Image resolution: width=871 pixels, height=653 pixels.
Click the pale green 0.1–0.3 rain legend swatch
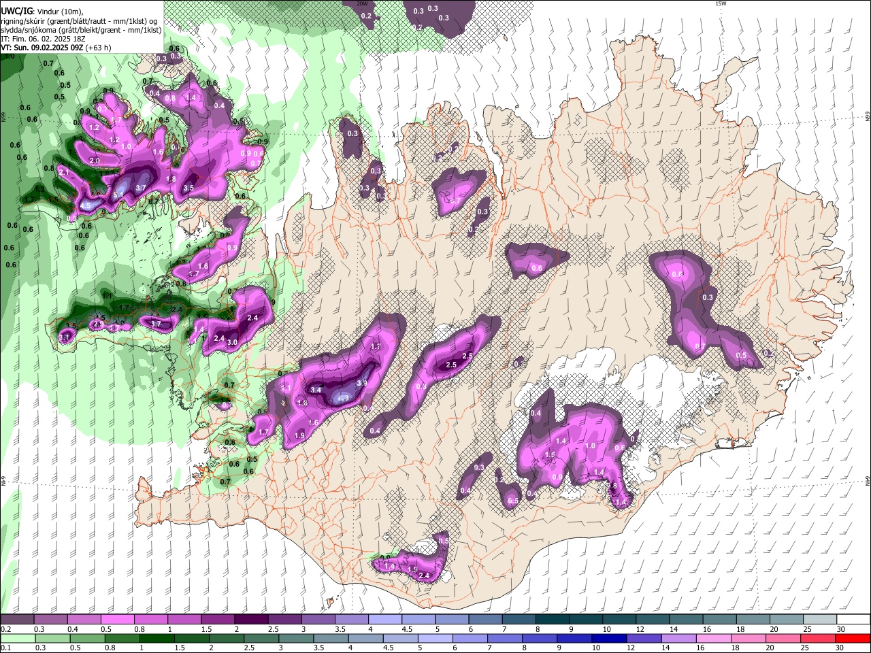(x=18, y=638)
